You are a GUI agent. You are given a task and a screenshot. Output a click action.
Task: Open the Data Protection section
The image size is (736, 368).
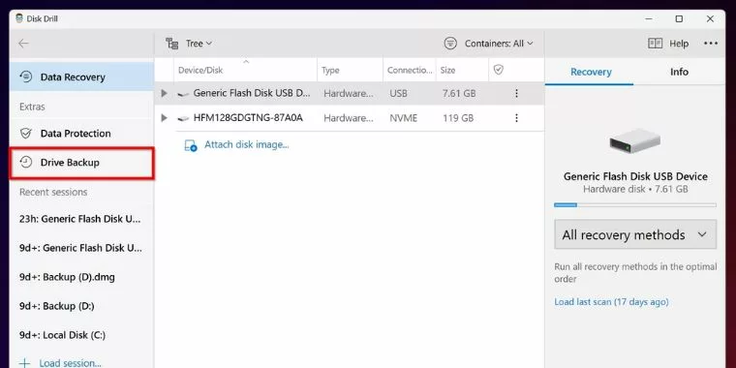81,134
